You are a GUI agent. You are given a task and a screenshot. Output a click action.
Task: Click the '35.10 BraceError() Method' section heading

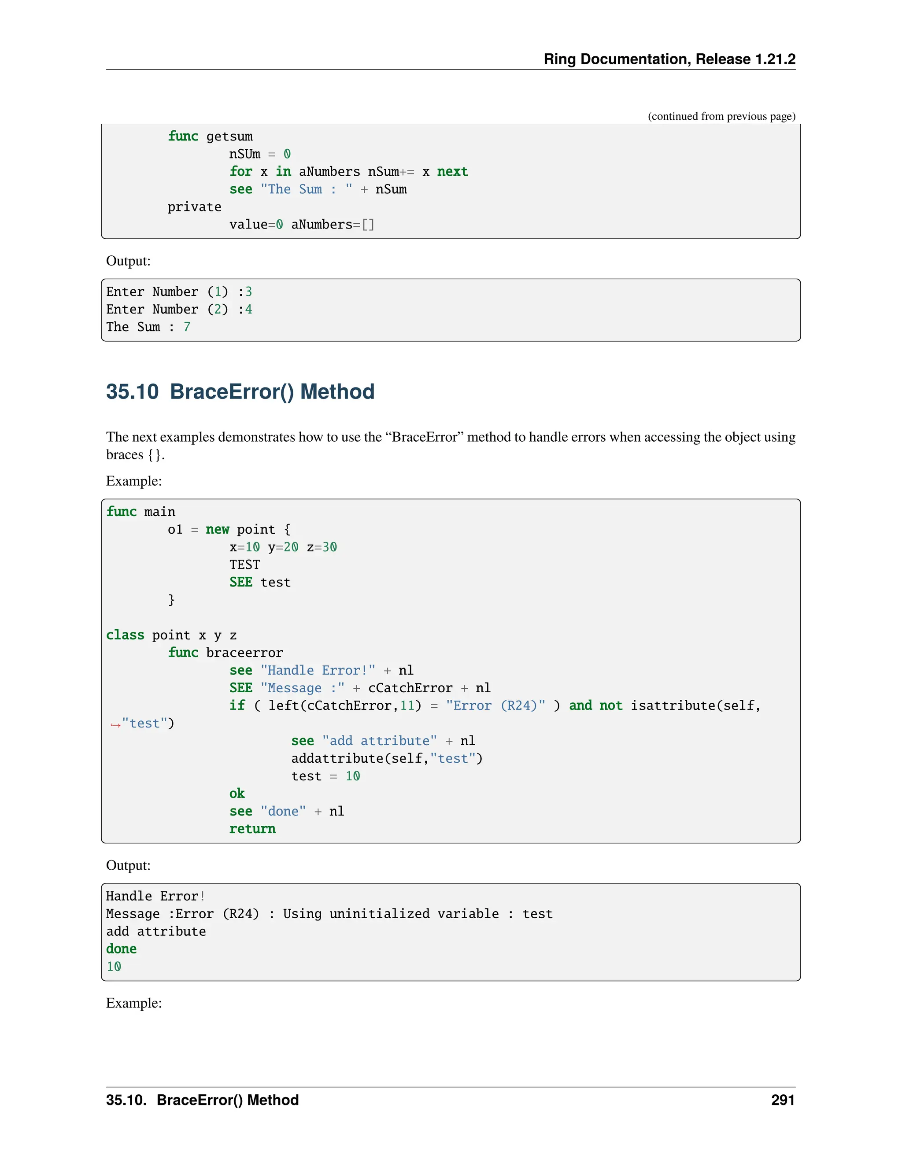pyautogui.click(x=240, y=391)
